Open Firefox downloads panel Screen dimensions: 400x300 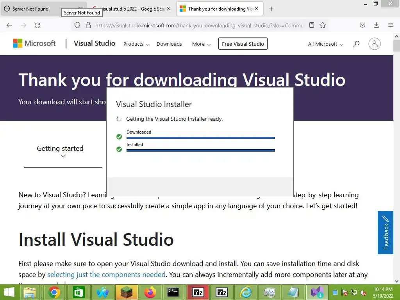click(376, 25)
